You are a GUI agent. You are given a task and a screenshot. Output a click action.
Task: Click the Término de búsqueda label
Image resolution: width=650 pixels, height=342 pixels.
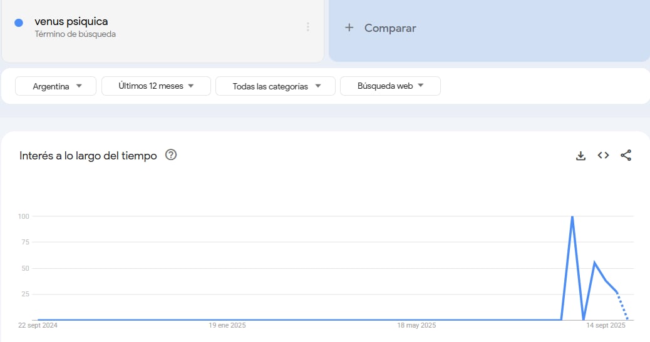pyautogui.click(x=75, y=34)
